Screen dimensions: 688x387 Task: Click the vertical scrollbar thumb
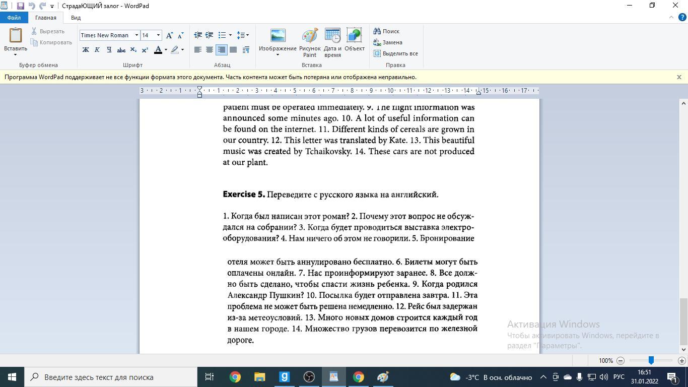pyautogui.click(x=683, y=320)
